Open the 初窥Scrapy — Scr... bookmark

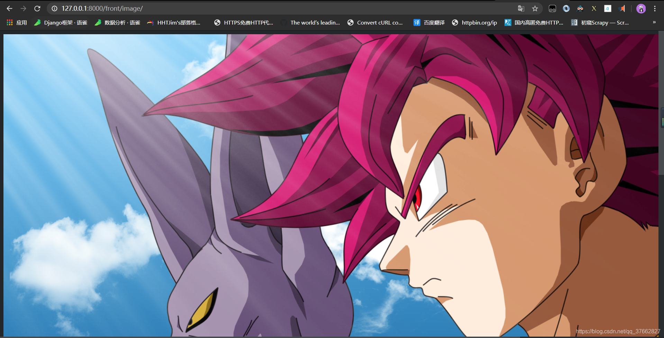click(600, 22)
